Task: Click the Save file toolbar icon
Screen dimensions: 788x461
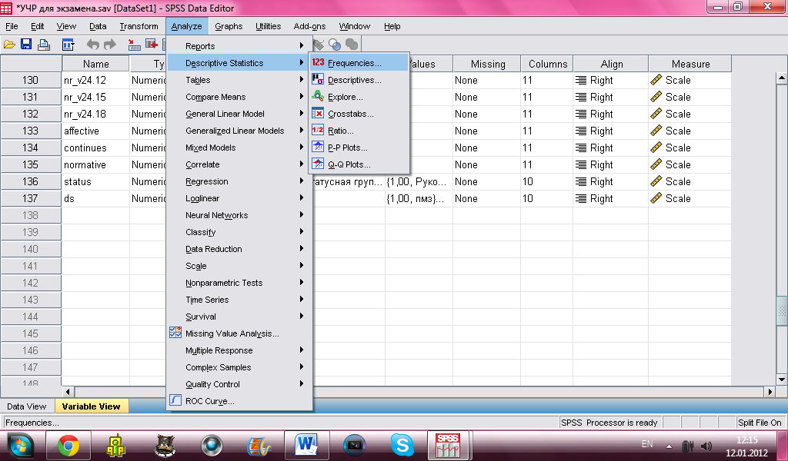Action: click(26, 45)
